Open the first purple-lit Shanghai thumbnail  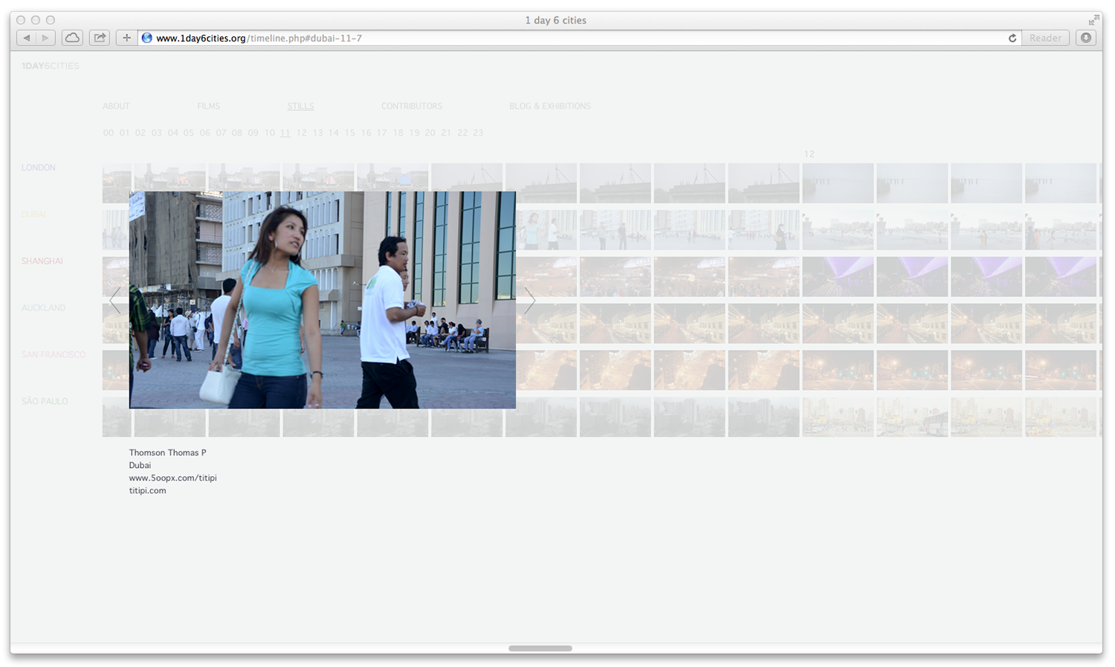pyautogui.click(x=838, y=277)
